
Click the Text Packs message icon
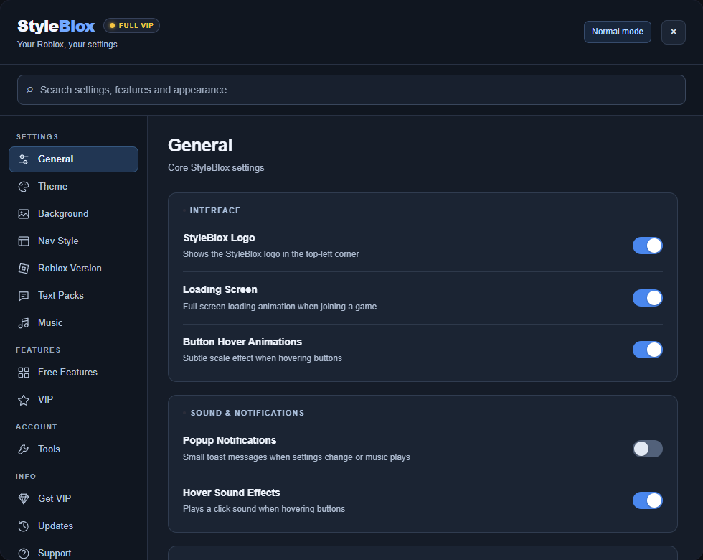(24, 296)
